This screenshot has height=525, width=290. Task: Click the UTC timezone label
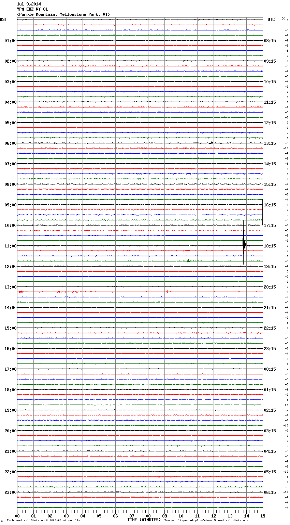pyautogui.click(x=271, y=20)
